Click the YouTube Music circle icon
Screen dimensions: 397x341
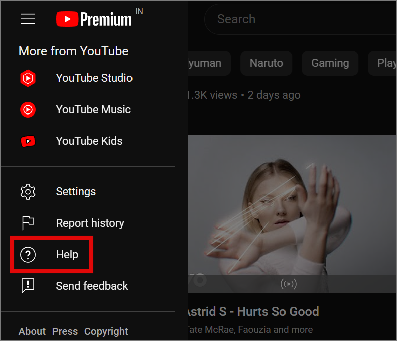tap(28, 109)
